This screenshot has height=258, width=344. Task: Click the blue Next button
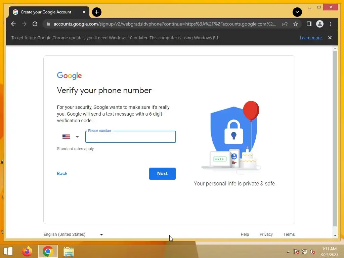(x=162, y=174)
